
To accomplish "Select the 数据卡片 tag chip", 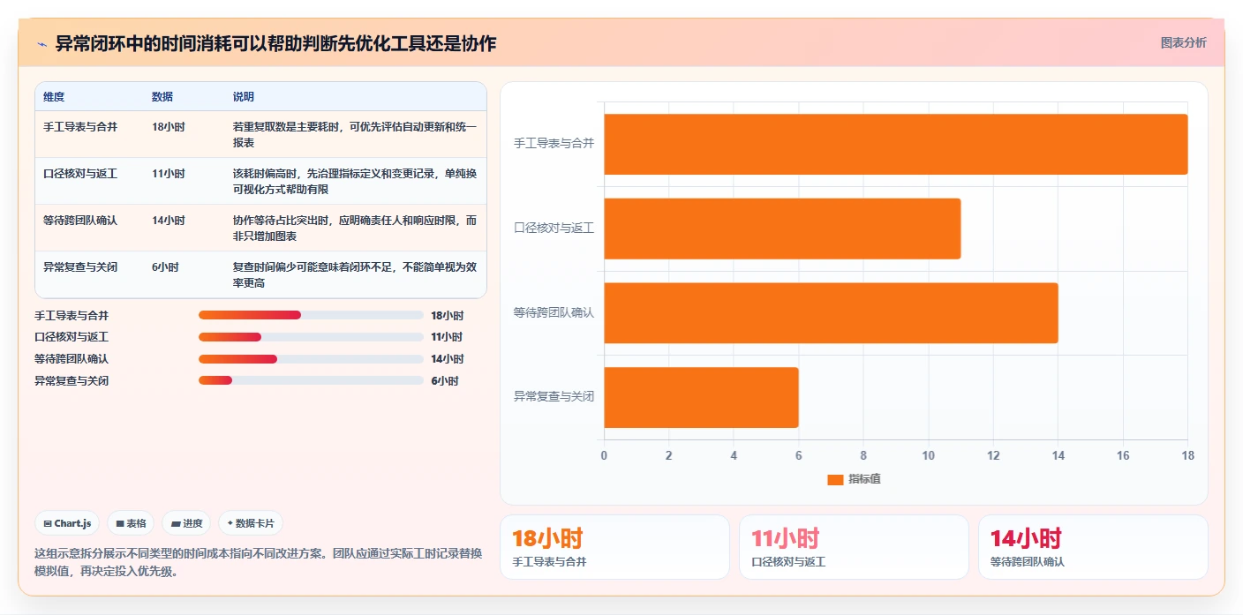I will [251, 523].
